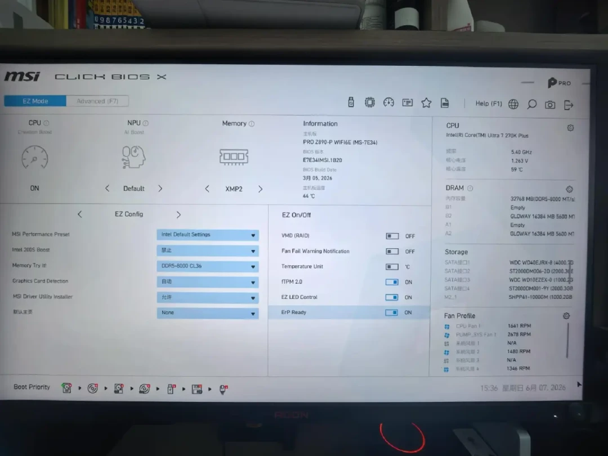The width and height of the screenshot is (608, 456).
Task: Open DRAM panel settings gear
Action: [x=569, y=189]
